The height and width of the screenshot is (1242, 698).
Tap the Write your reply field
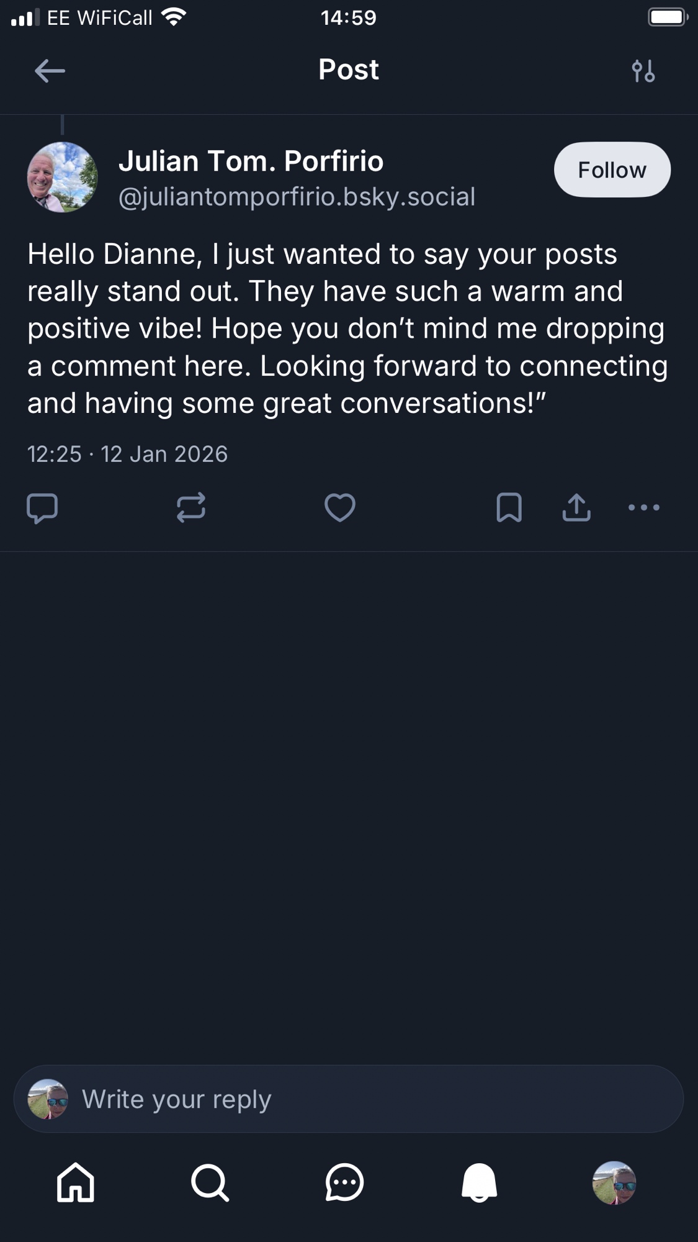[372, 1099]
